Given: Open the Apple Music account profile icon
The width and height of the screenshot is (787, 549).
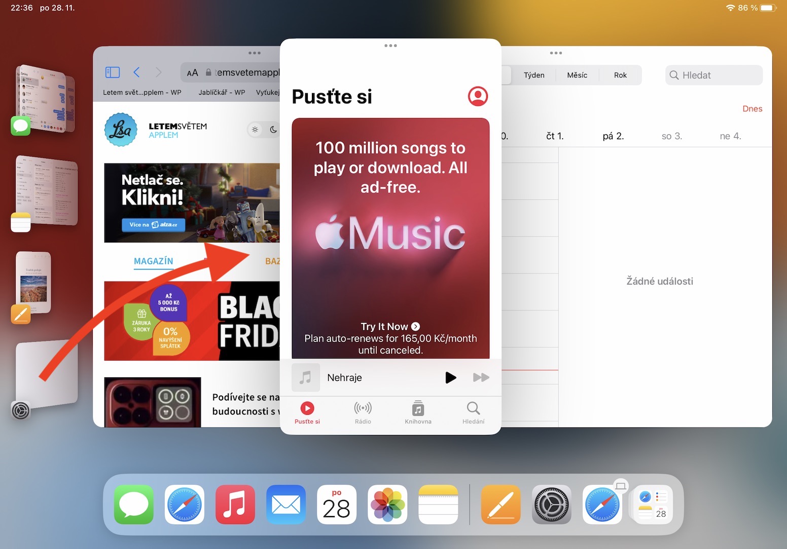Looking at the screenshot, I should [x=478, y=96].
